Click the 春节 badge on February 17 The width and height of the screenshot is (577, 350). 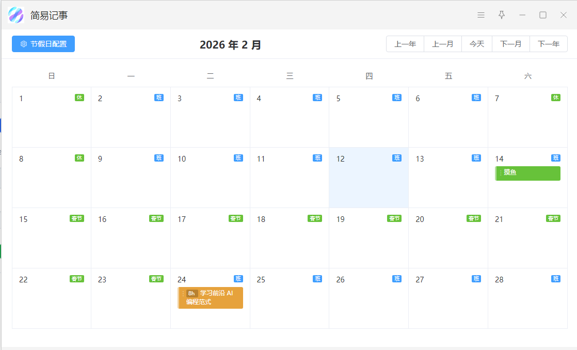(x=235, y=218)
